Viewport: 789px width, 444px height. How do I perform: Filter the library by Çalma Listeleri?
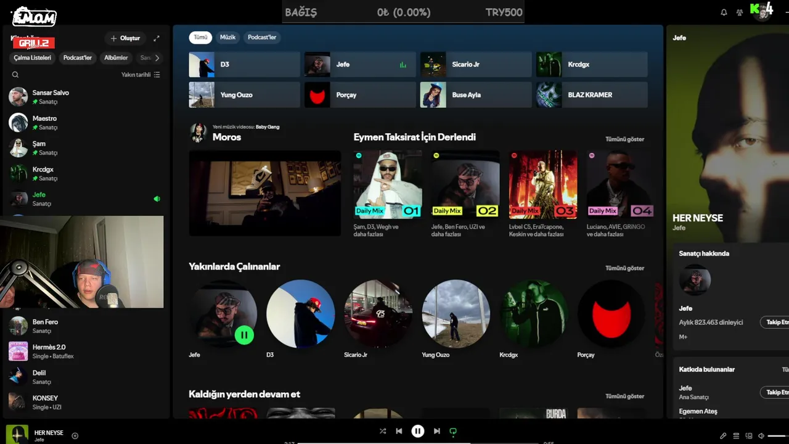[x=33, y=58]
